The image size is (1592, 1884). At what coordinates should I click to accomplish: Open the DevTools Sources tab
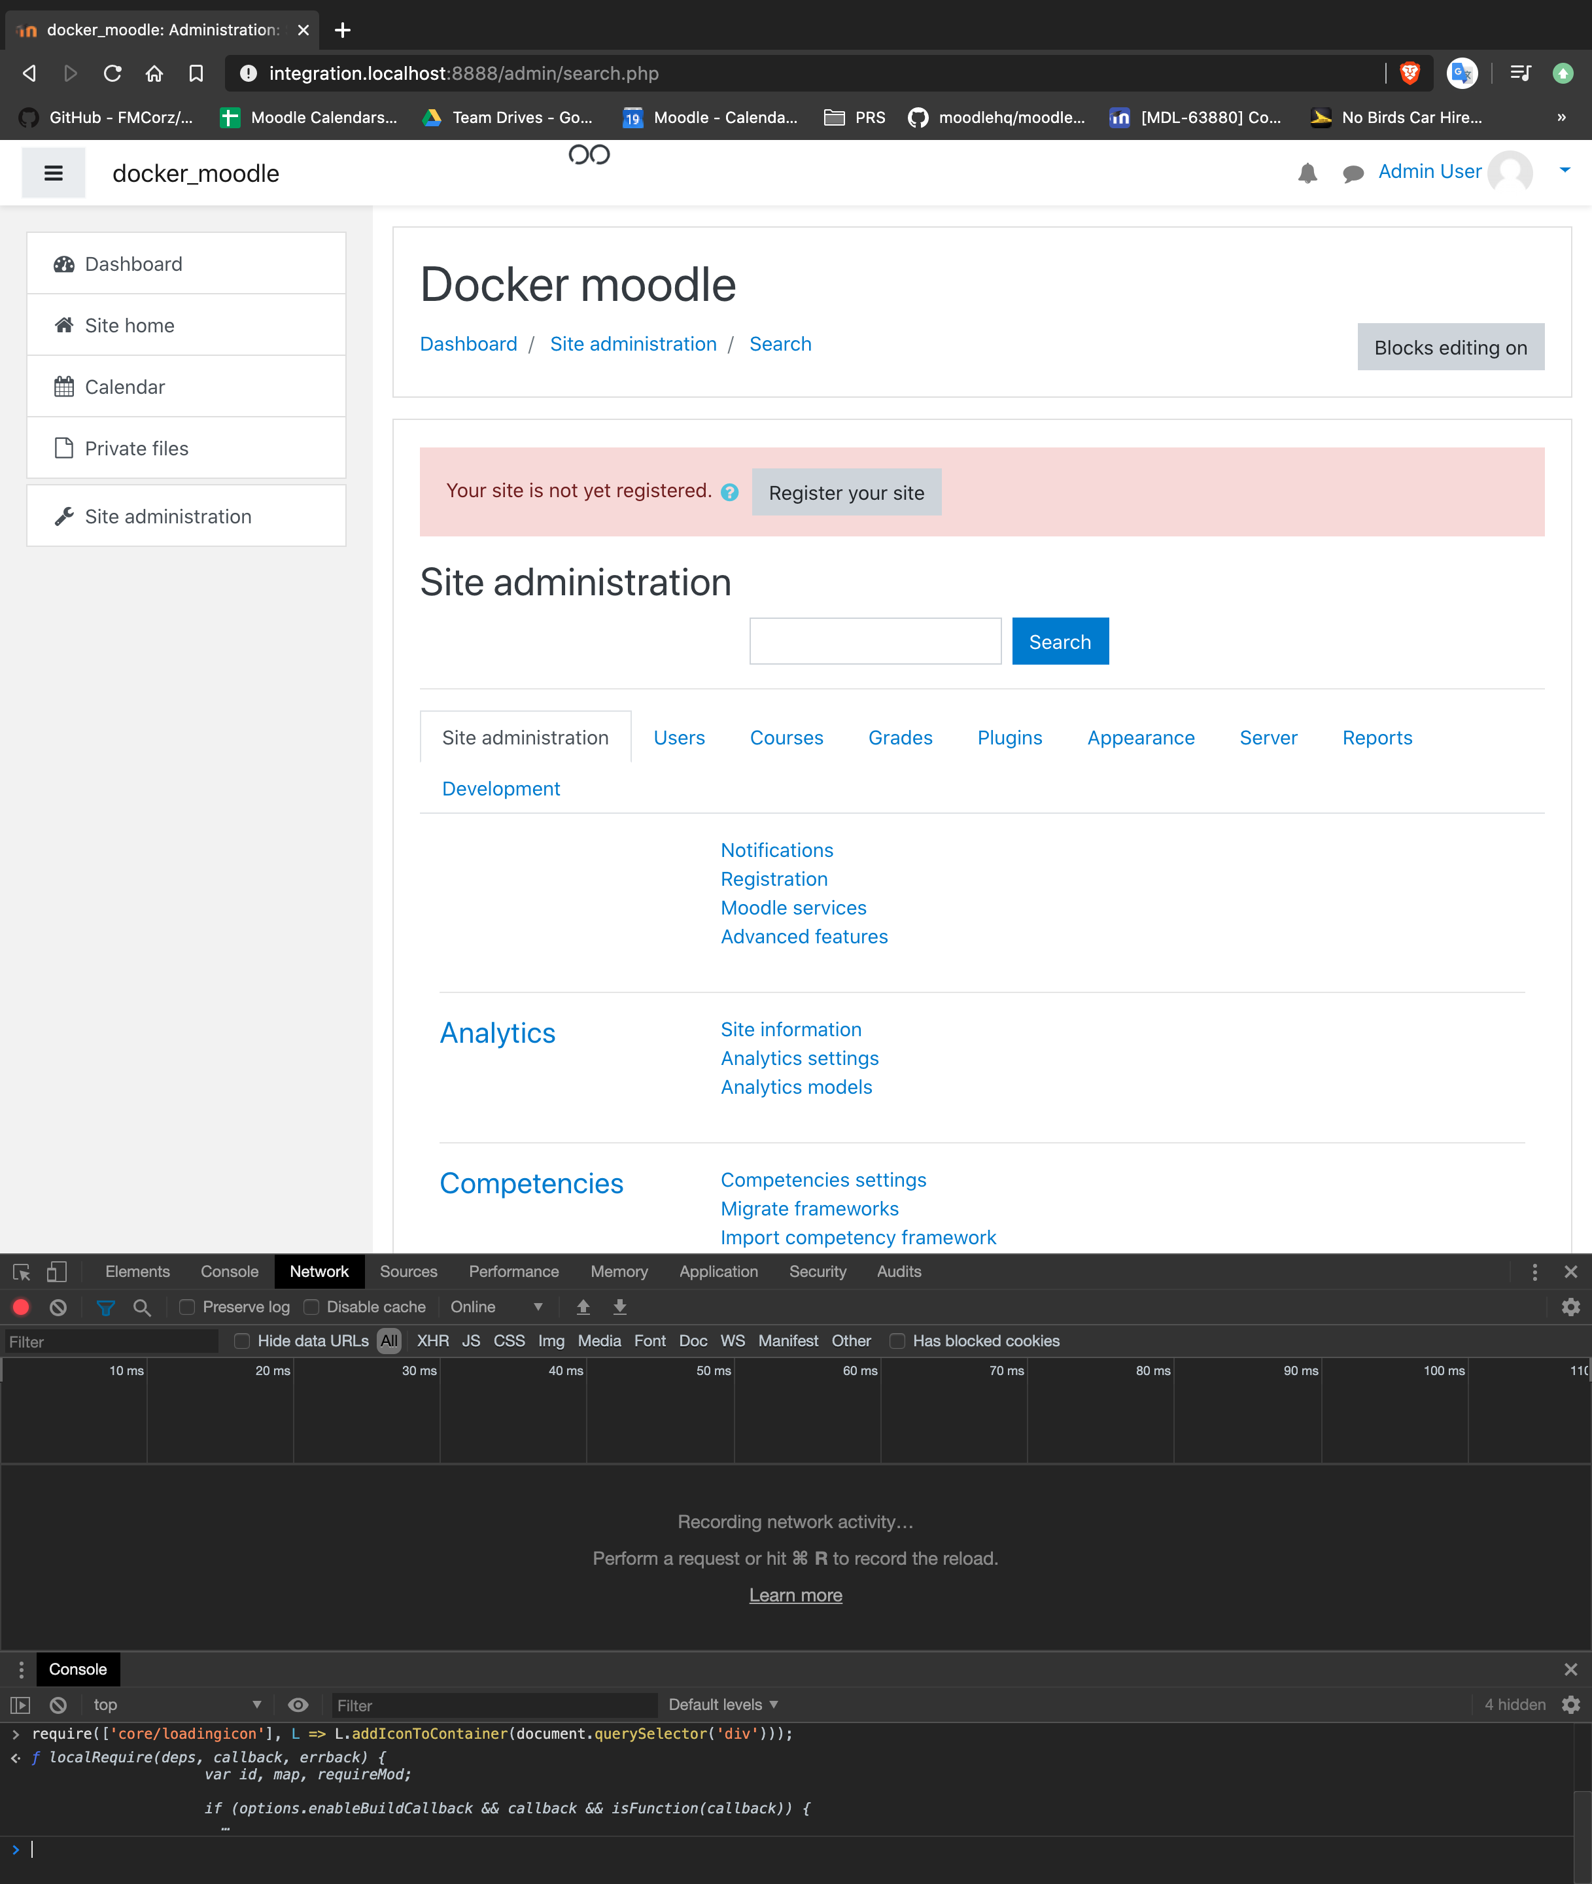point(408,1271)
